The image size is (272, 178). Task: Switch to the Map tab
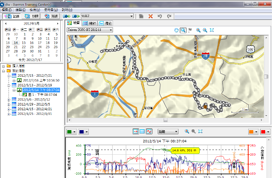[x=74, y=23]
